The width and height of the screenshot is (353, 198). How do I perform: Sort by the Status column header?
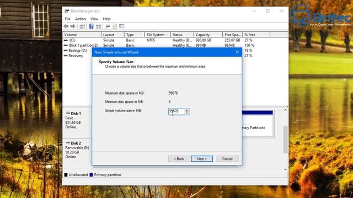(182, 35)
